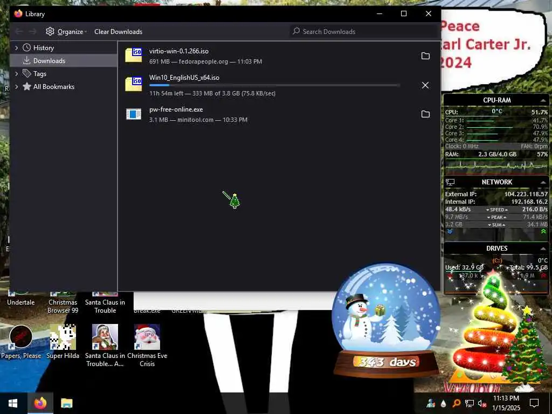Click the Firefox logo in Library title bar
552x414 pixels.
coord(18,13)
